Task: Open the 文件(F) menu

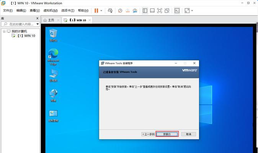Action: [x=8, y=10]
